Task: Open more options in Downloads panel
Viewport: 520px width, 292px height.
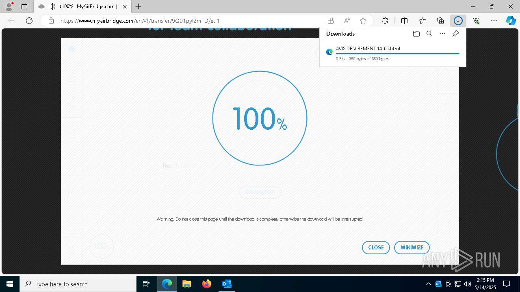Action: pos(442,34)
